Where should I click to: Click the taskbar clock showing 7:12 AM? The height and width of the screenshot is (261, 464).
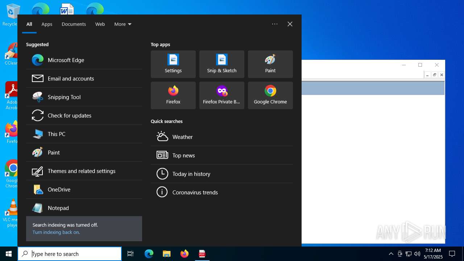(x=433, y=254)
